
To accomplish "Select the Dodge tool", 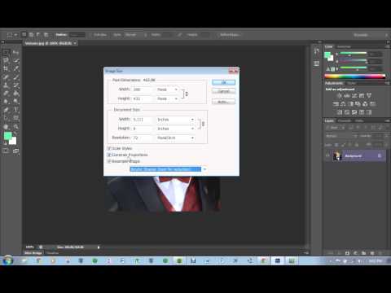I will coord(16,102).
